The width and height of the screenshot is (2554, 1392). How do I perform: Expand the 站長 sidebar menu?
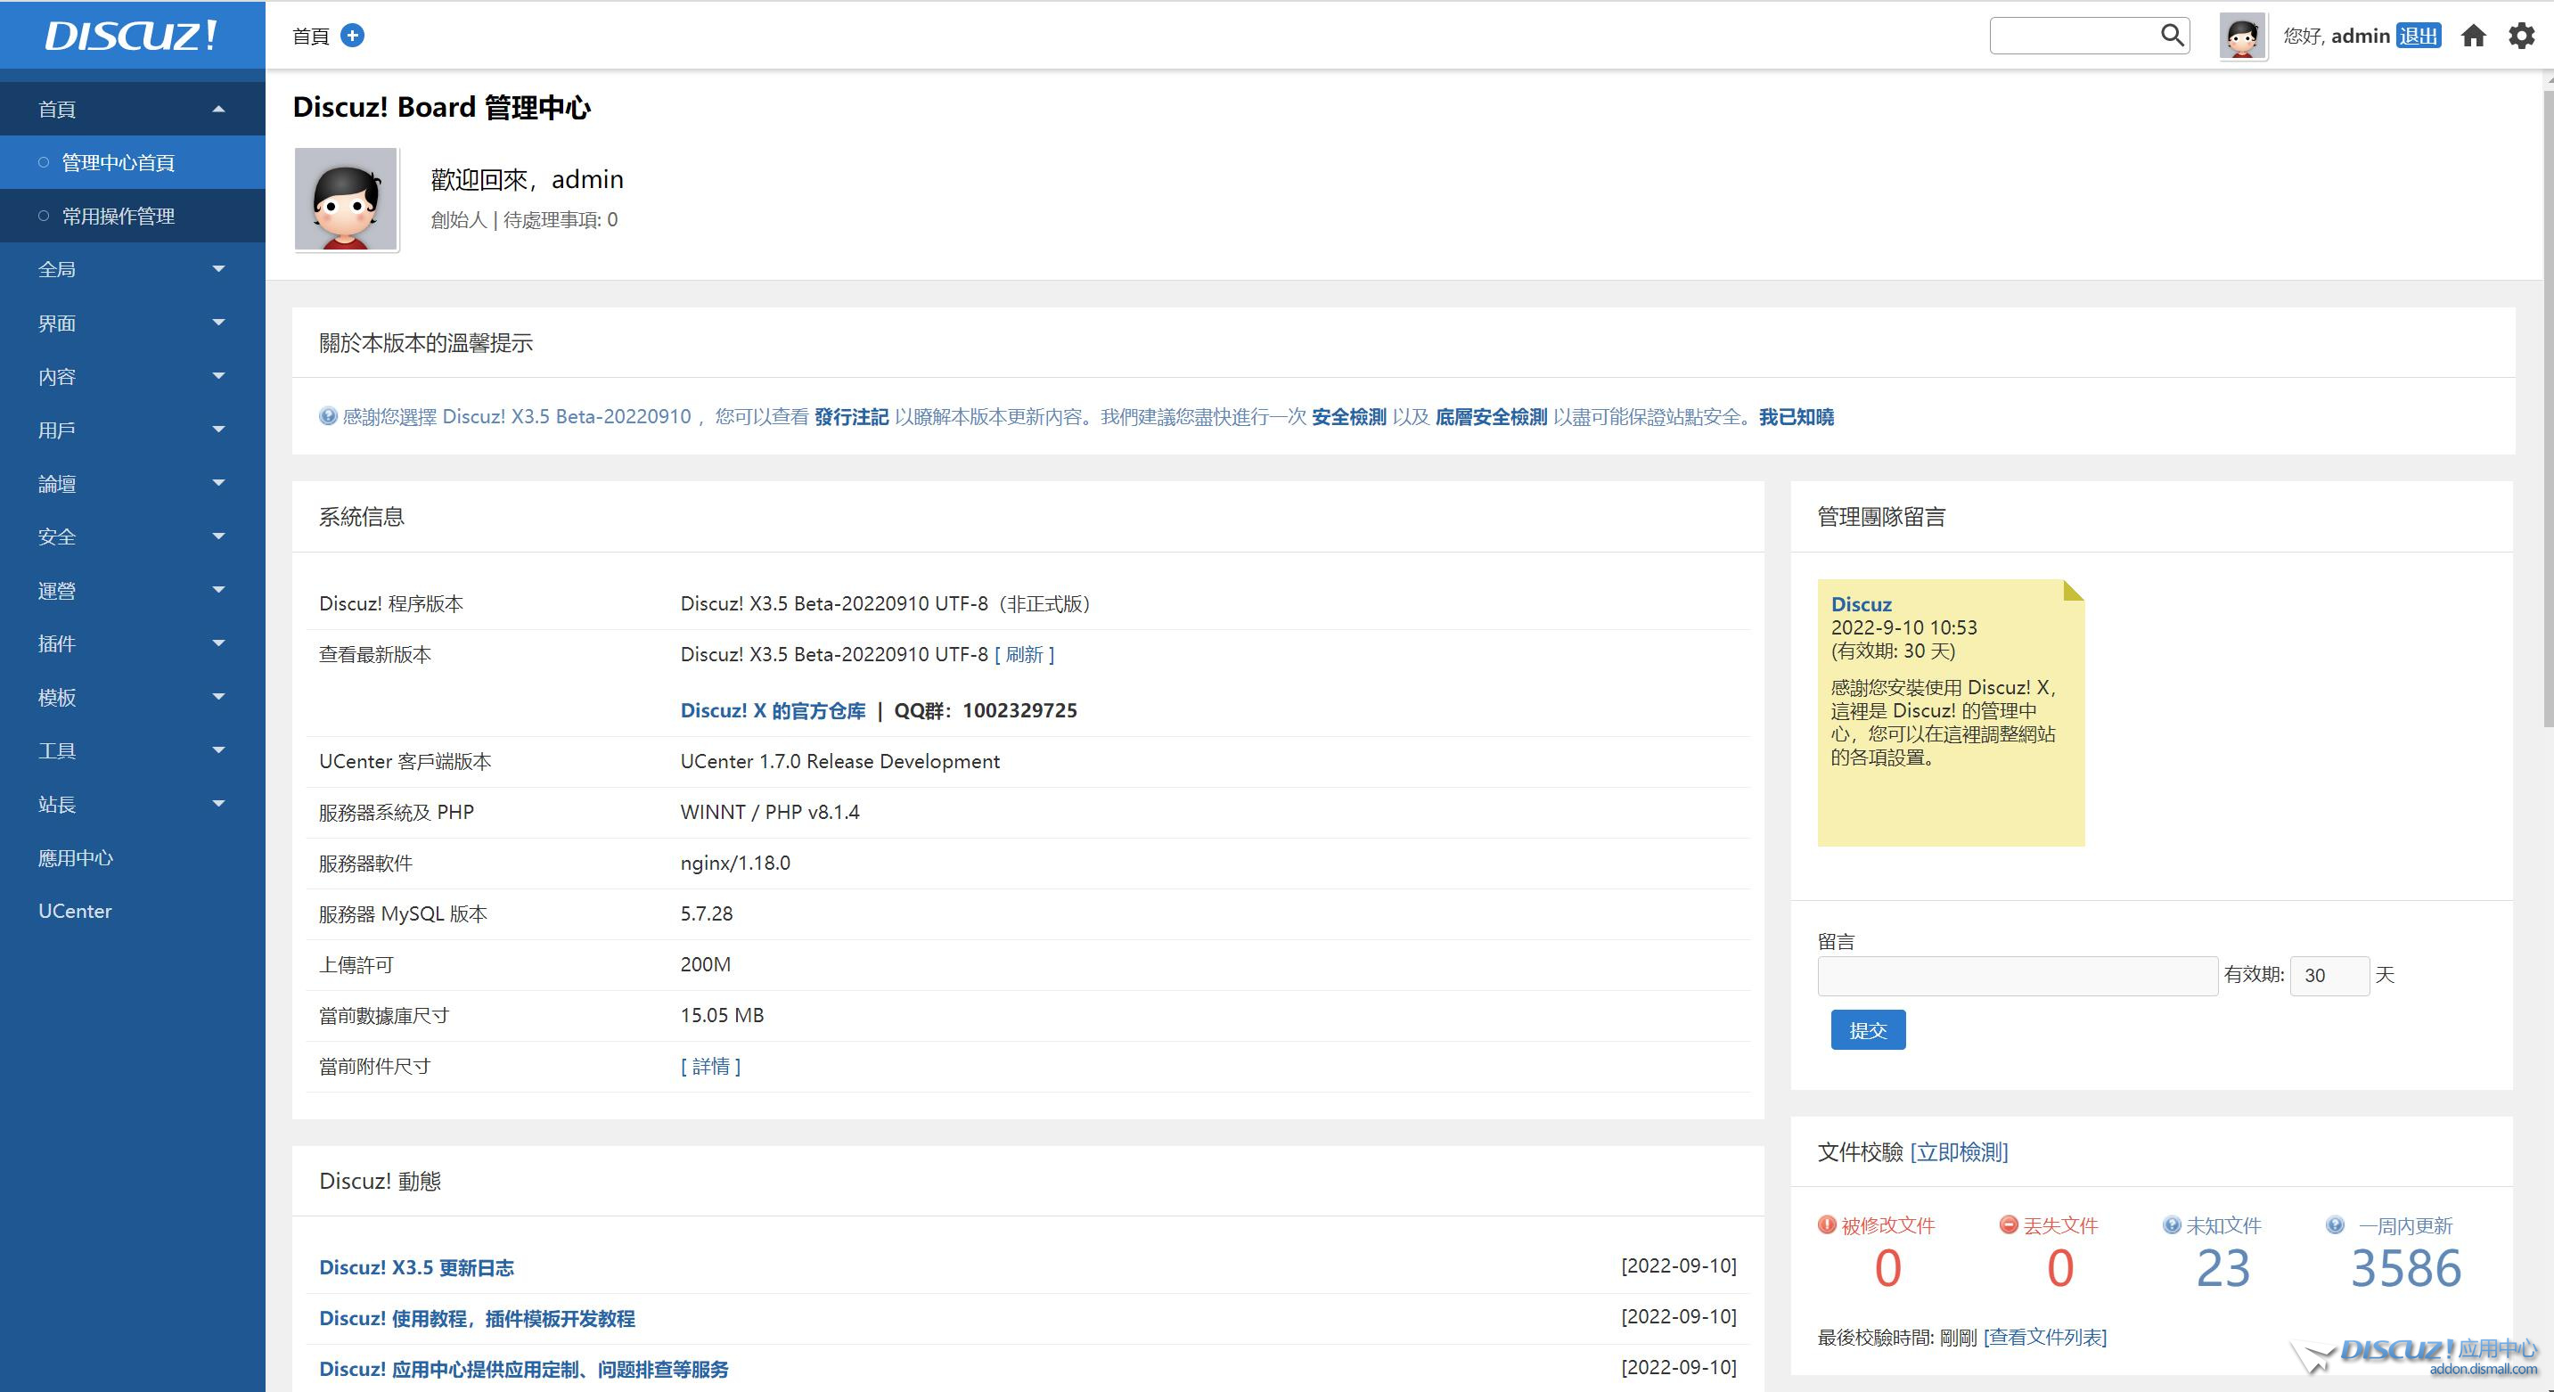tap(132, 804)
